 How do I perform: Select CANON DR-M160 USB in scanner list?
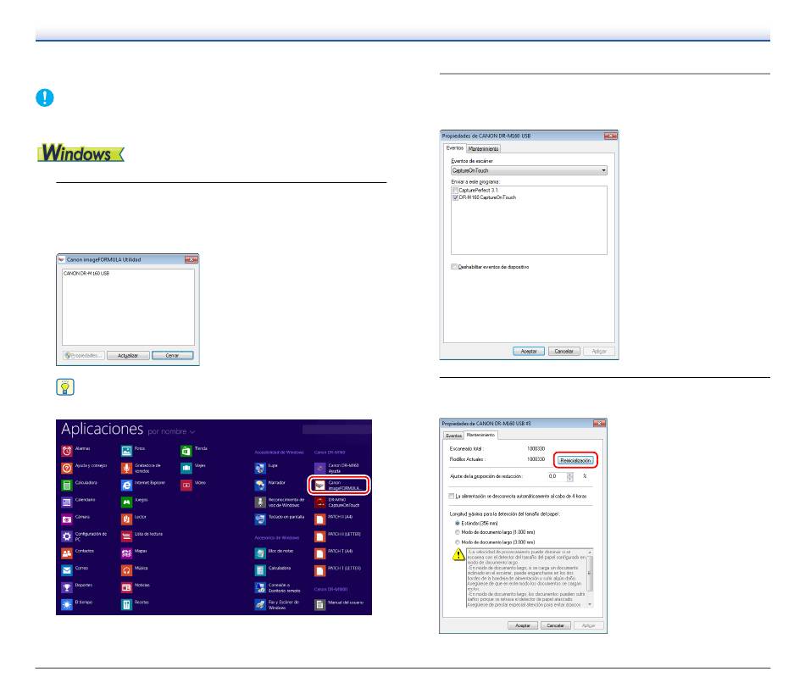click(86, 273)
